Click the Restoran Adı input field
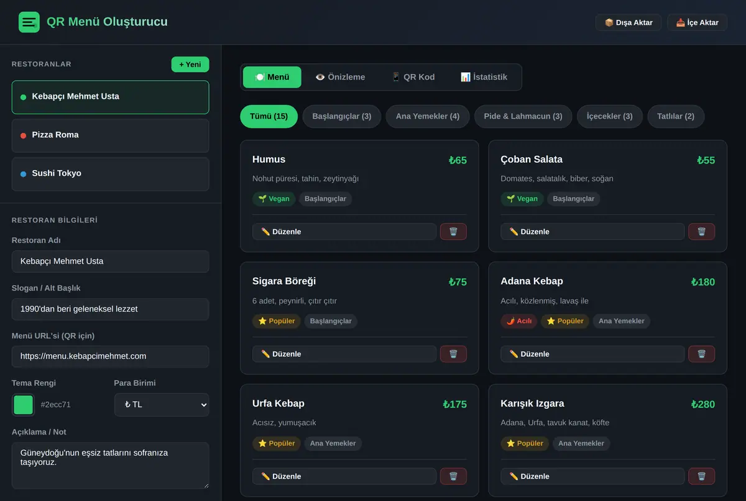The height and width of the screenshot is (501, 746). 111,262
